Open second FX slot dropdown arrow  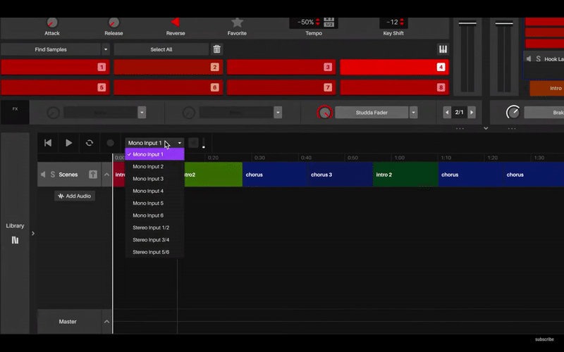(278, 113)
